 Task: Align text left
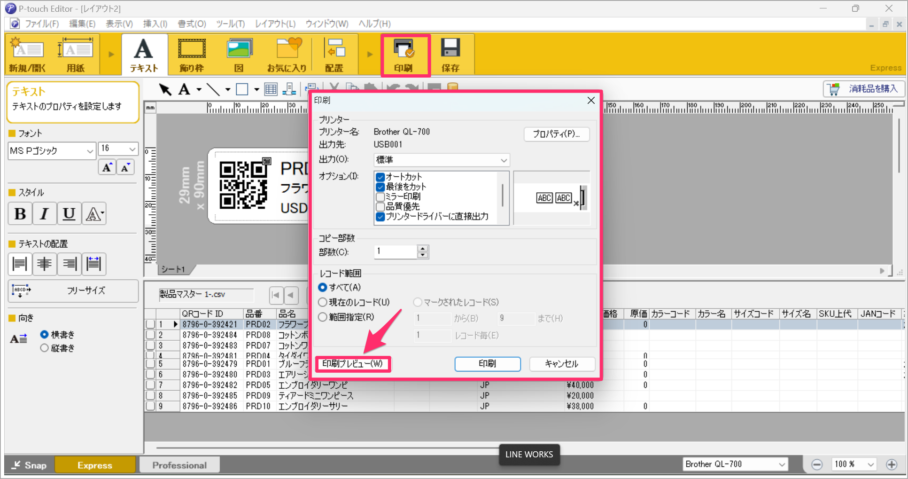(20, 264)
